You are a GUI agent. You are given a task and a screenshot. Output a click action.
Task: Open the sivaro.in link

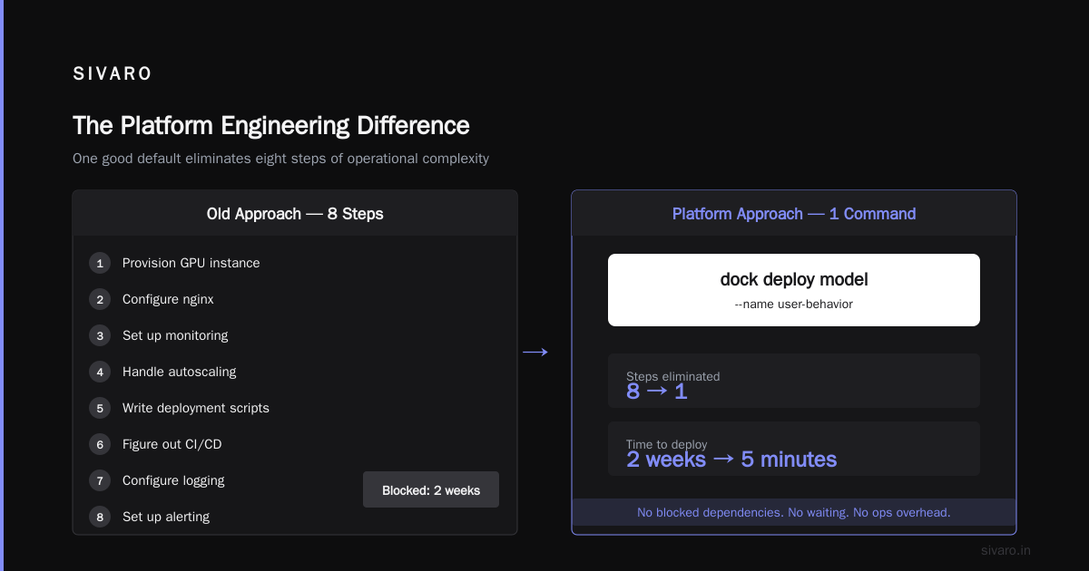tap(1006, 550)
